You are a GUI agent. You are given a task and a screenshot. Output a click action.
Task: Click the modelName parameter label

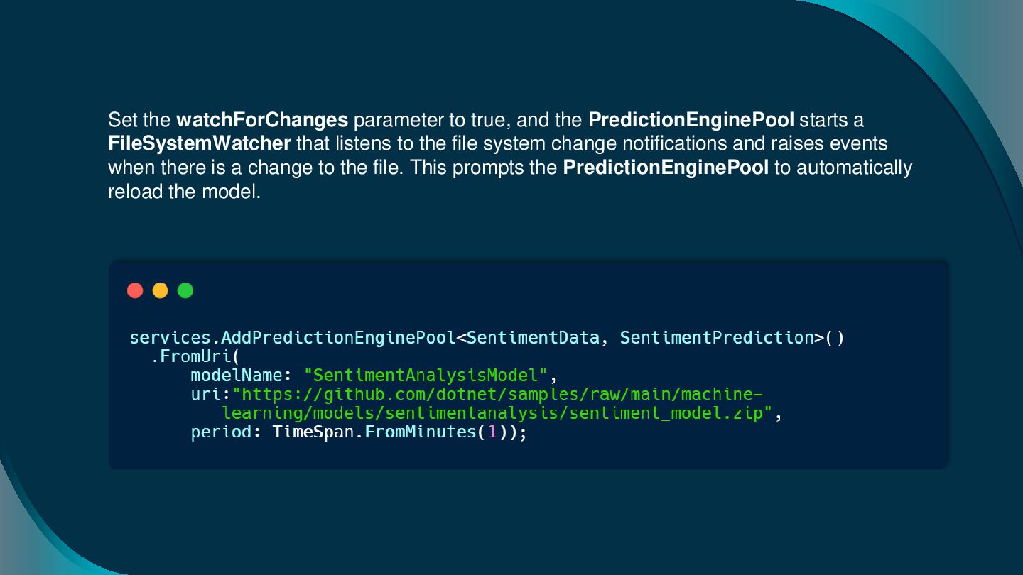[237, 375]
